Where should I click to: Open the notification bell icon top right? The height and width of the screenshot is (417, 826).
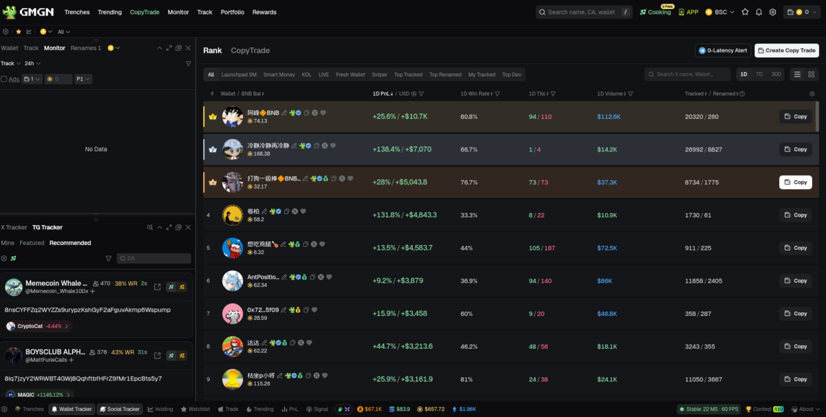point(759,12)
